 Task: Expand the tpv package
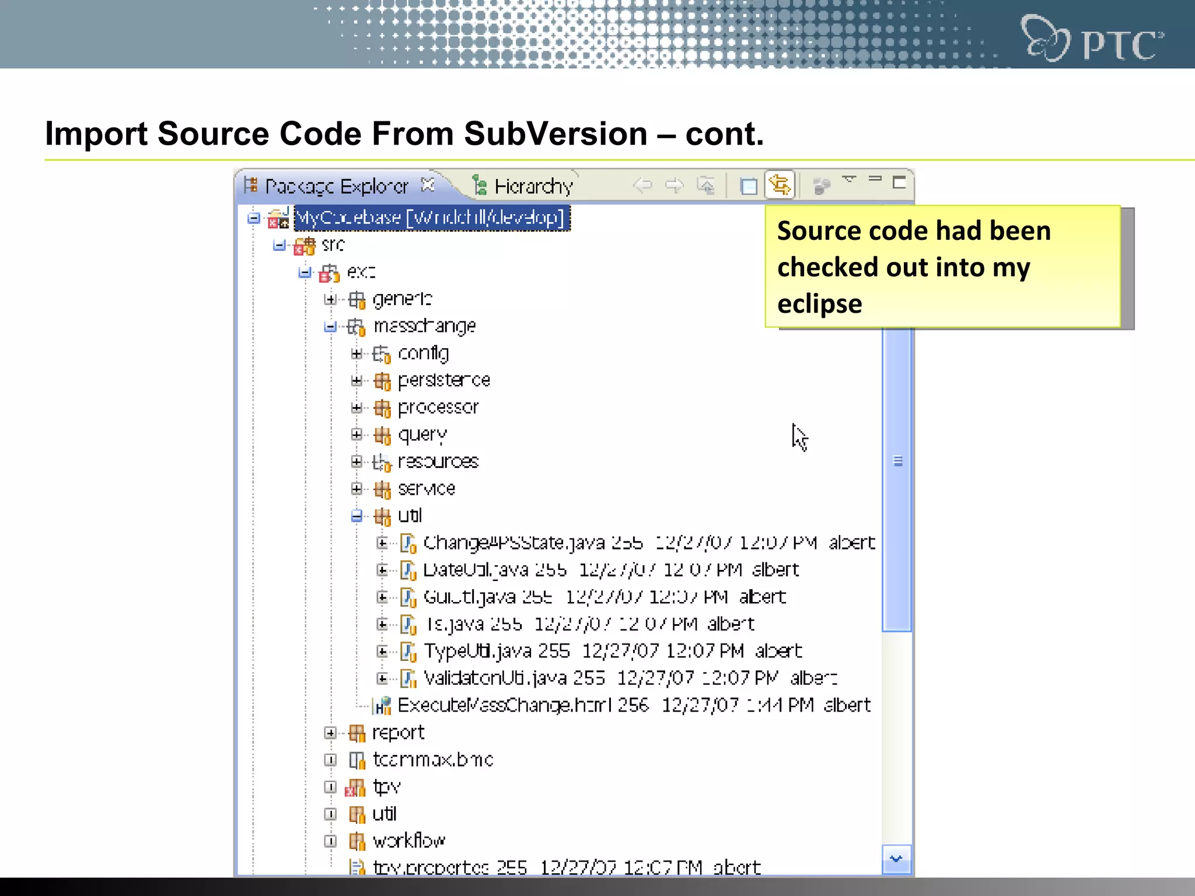point(330,787)
